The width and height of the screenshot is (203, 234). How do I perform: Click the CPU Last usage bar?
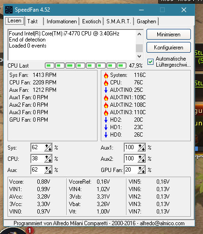[x=85, y=66]
